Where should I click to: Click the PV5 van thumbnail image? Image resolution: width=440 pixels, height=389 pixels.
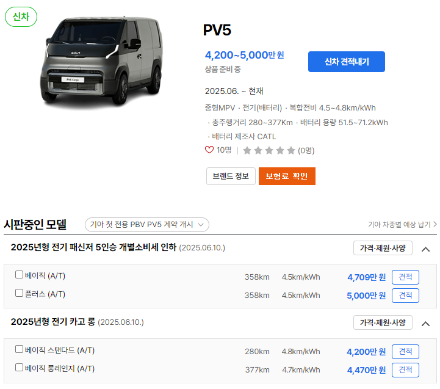pyautogui.click(x=101, y=60)
